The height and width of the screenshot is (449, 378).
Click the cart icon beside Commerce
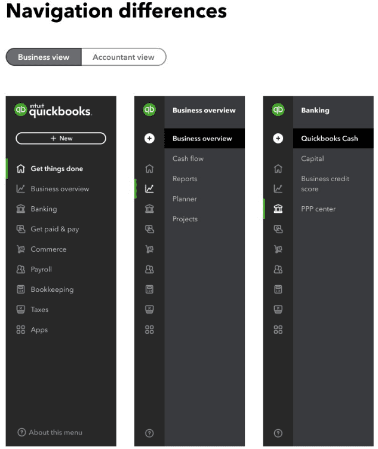[x=20, y=249]
